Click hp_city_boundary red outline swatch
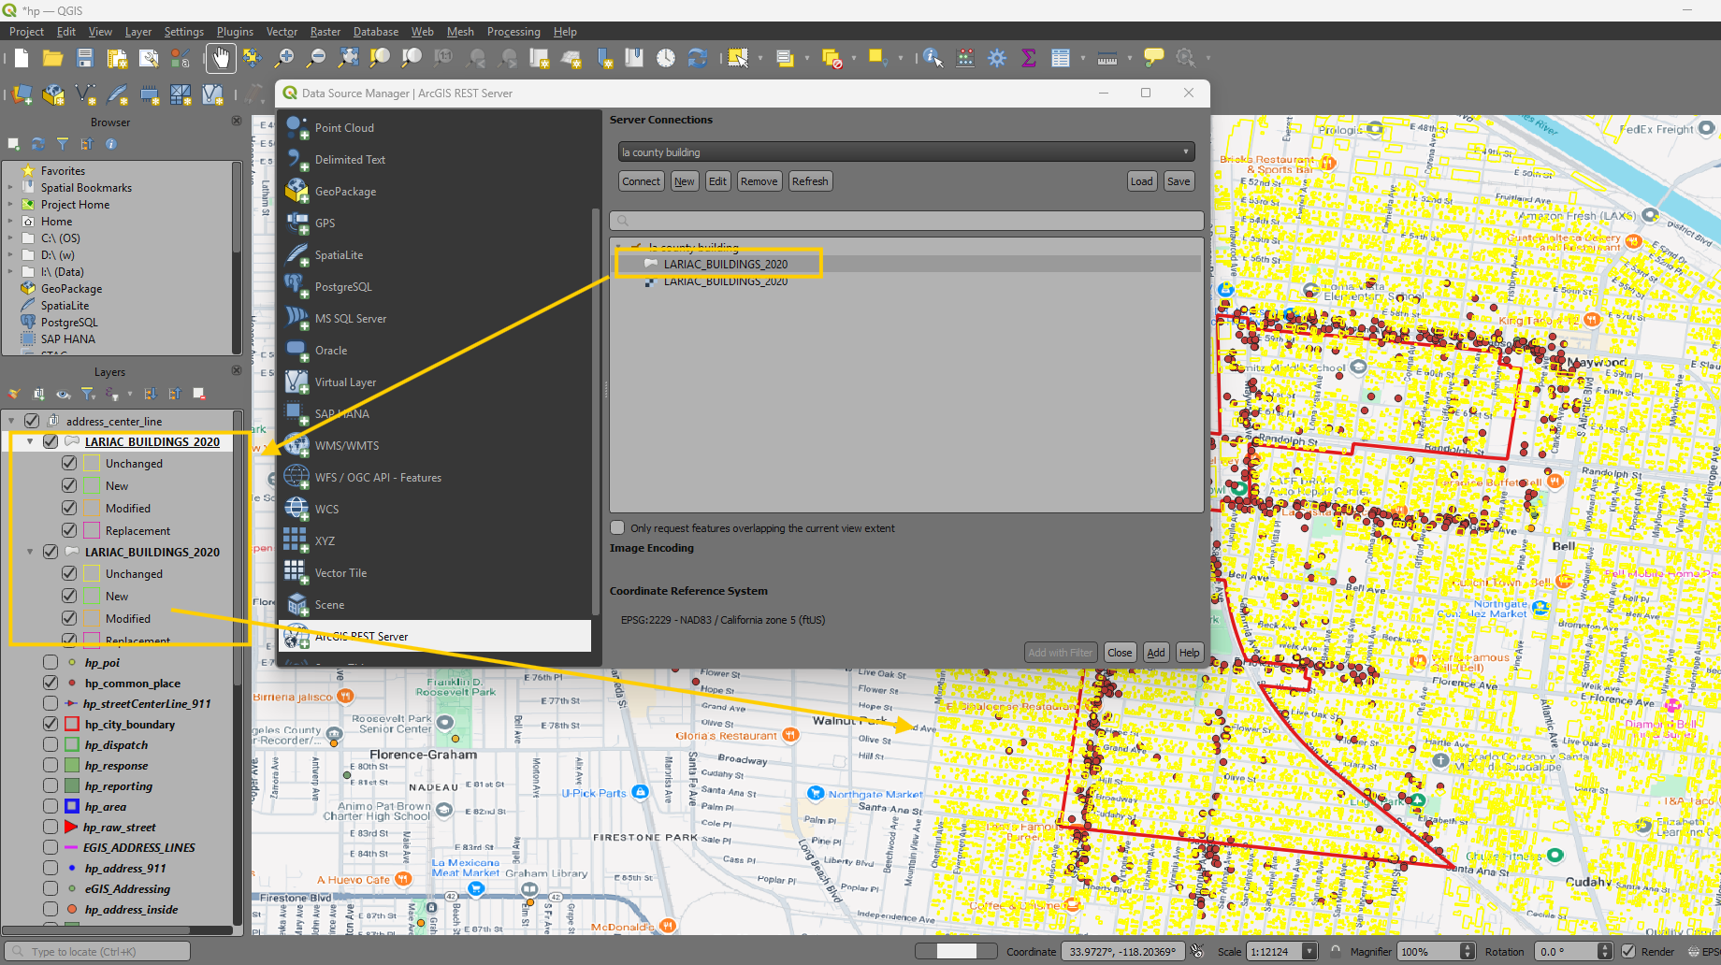 (x=72, y=724)
